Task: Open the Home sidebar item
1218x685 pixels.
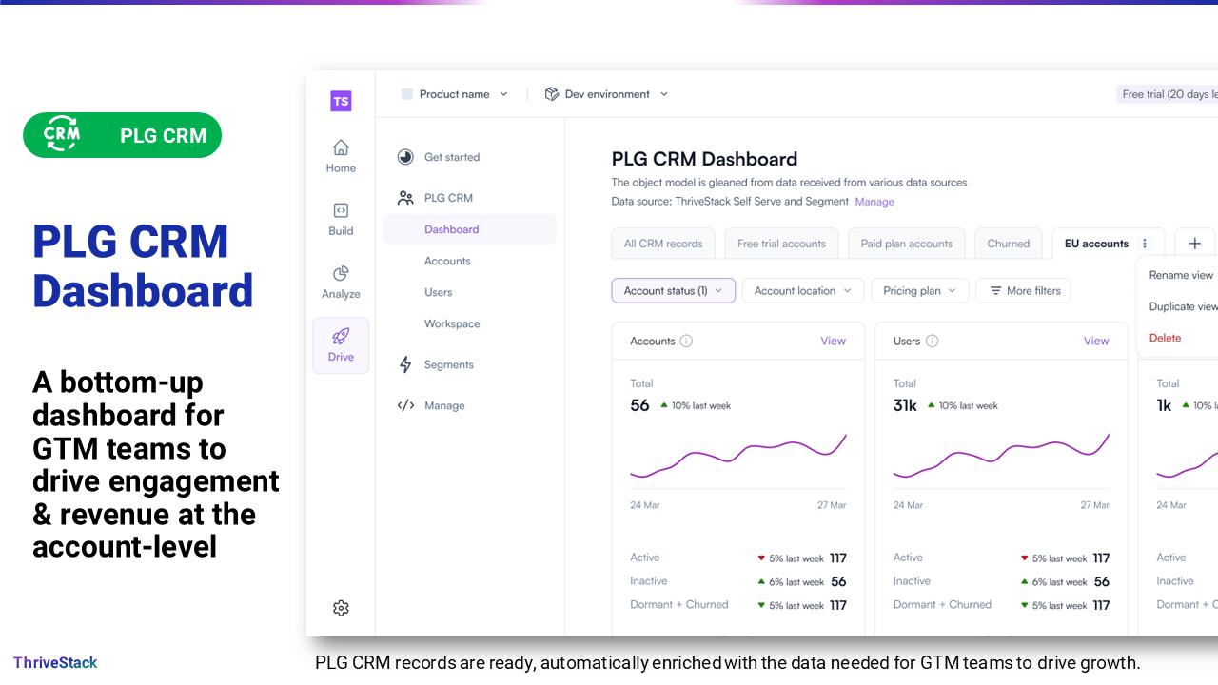Action: click(341, 156)
